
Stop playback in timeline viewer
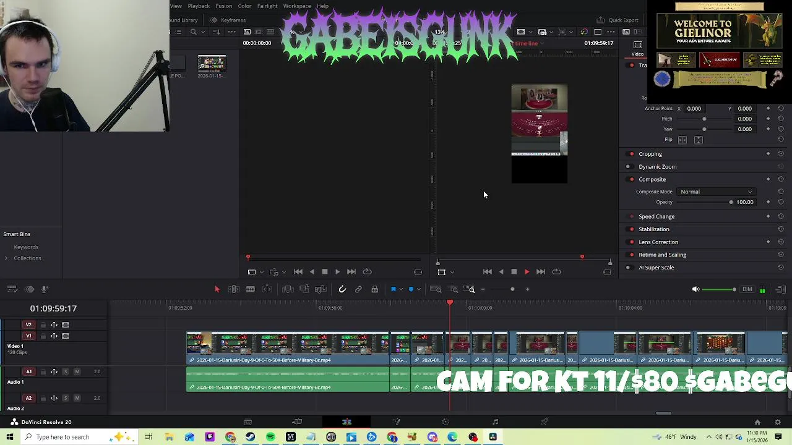[x=514, y=272]
